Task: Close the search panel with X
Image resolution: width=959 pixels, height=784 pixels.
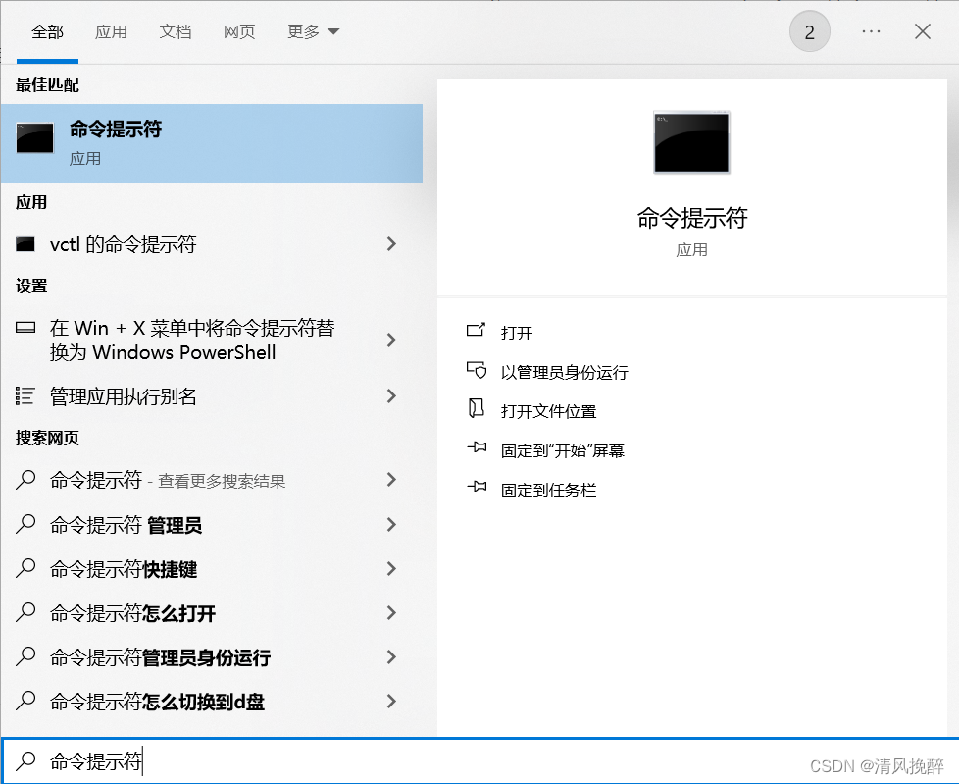Action: click(923, 31)
